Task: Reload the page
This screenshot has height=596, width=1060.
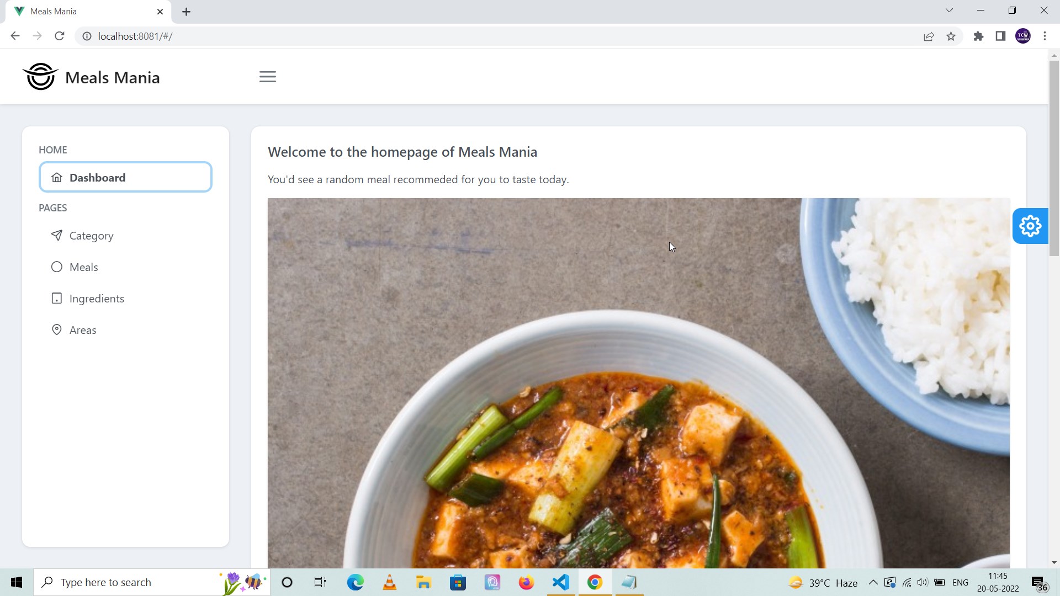Action: (x=60, y=36)
